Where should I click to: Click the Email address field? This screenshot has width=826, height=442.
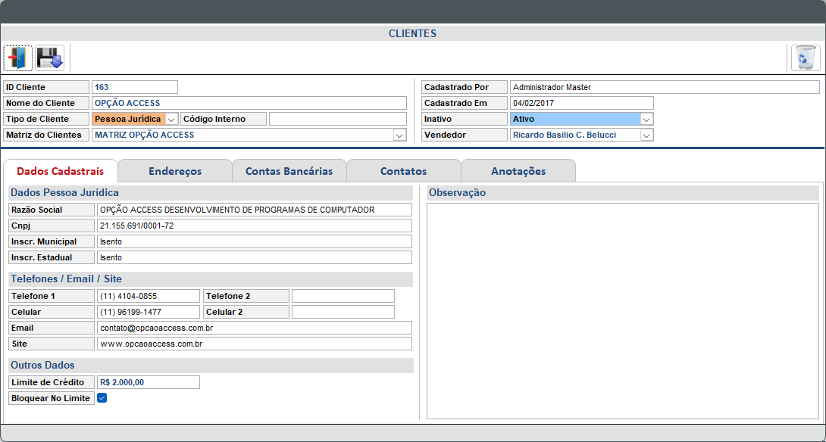click(x=255, y=328)
